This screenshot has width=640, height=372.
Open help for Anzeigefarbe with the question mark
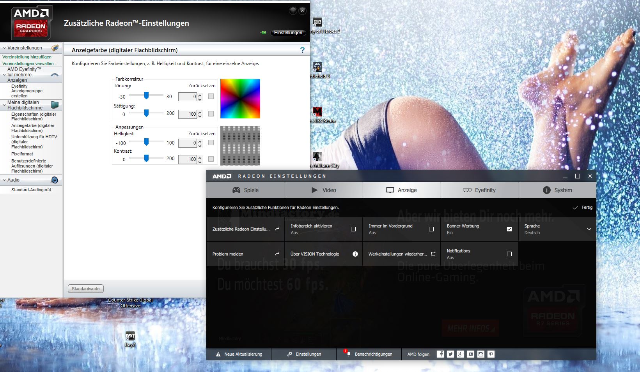coord(302,50)
